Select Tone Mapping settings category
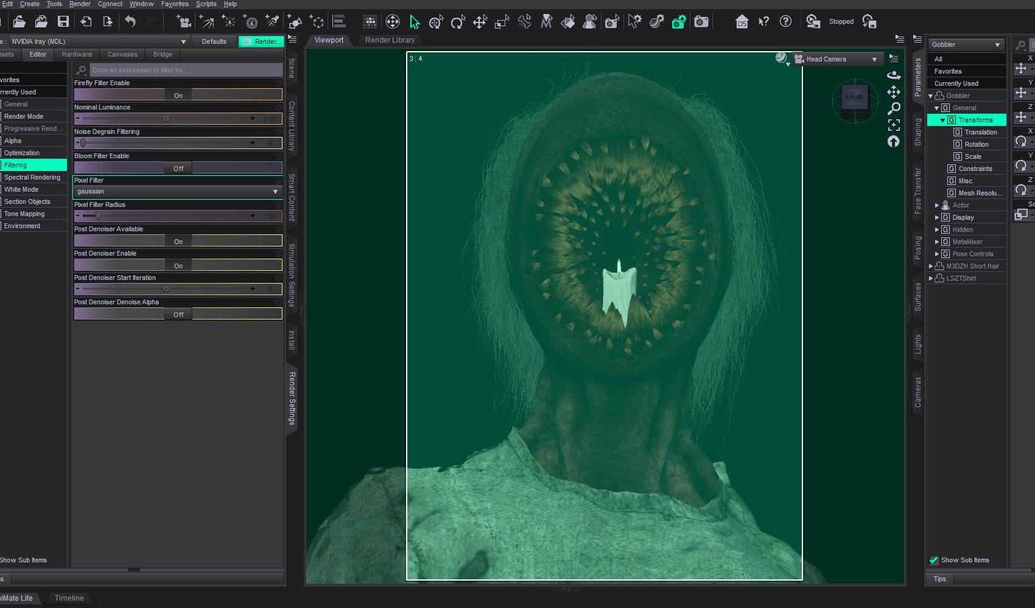The height and width of the screenshot is (608, 1035). [x=24, y=214]
